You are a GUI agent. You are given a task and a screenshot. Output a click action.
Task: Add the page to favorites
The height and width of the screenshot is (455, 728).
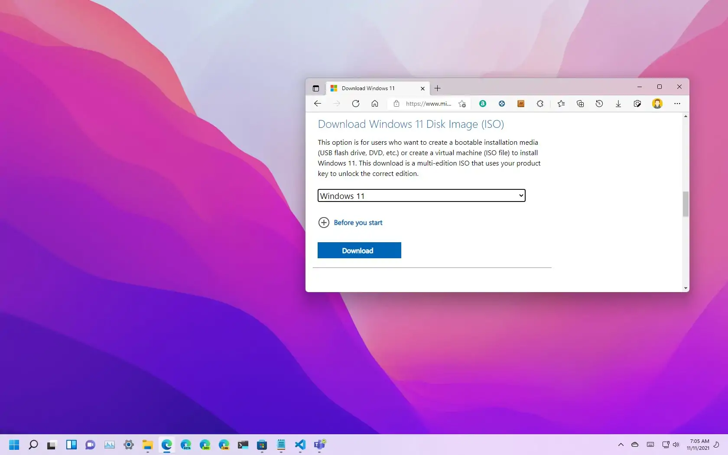[x=462, y=104]
